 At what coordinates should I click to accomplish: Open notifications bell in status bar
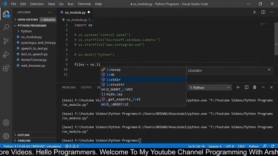[273, 146]
